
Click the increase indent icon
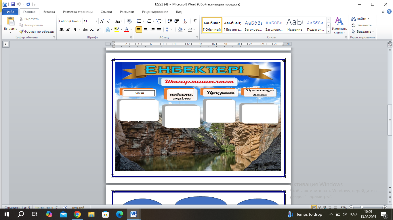(x=177, y=21)
